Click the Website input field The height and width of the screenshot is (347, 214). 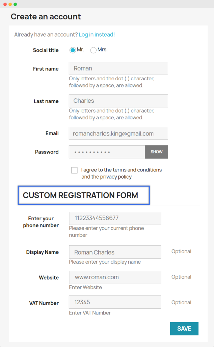pos(115,277)
